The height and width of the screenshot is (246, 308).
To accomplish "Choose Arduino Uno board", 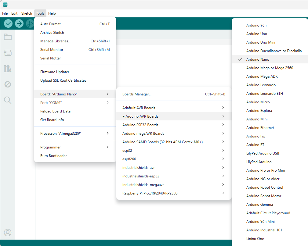I will (270, 34).
